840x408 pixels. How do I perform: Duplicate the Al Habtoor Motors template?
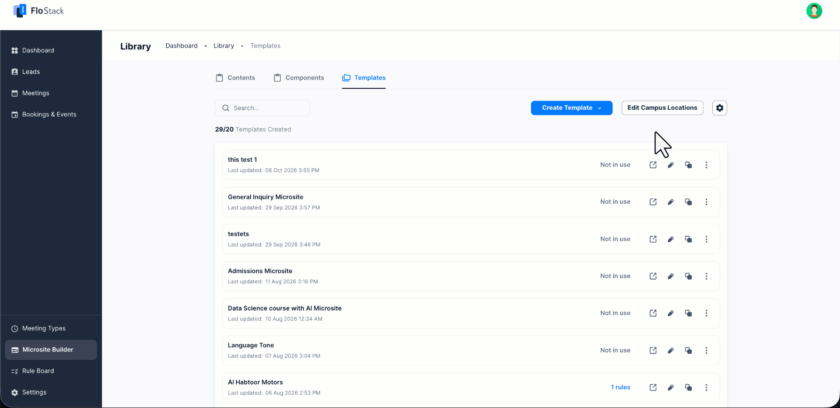pyautogui.click(x=688, y=387)
